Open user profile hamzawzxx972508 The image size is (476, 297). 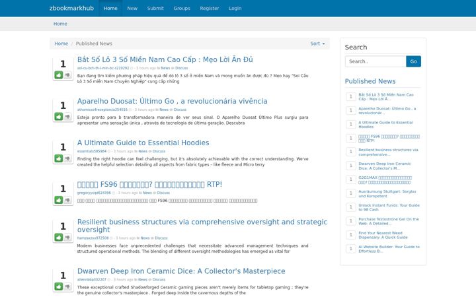(x=93, y=238)
